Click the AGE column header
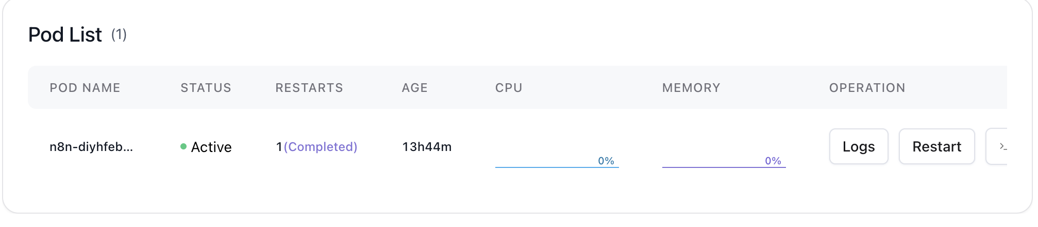The height and width of the screenshot is (227, 1038). (415, 88)
